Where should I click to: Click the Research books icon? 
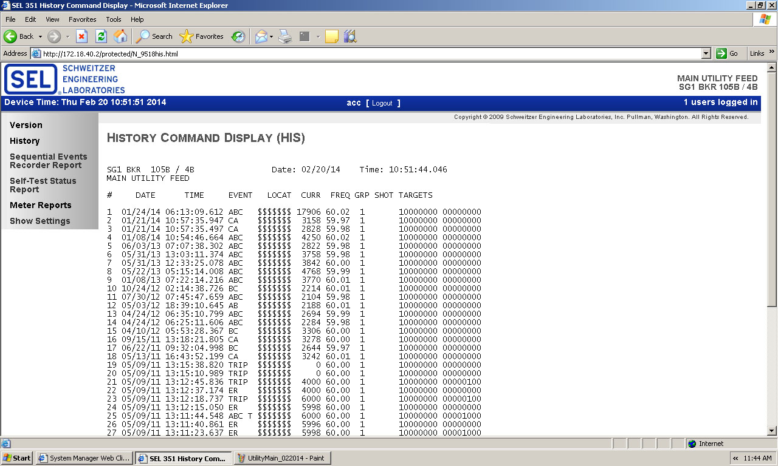350,36
